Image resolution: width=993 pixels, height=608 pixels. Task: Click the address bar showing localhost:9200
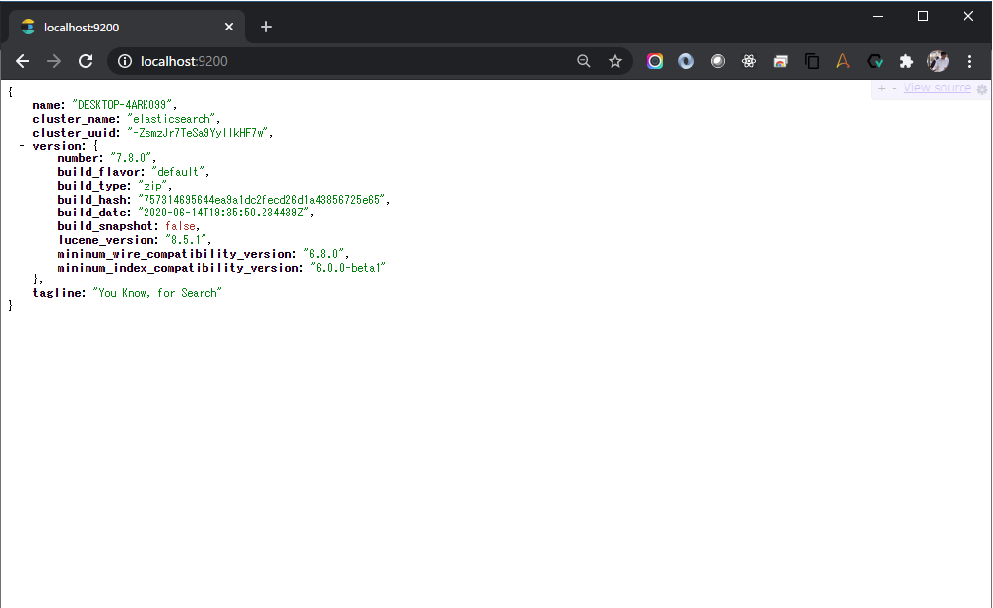(x=355, y=61)
